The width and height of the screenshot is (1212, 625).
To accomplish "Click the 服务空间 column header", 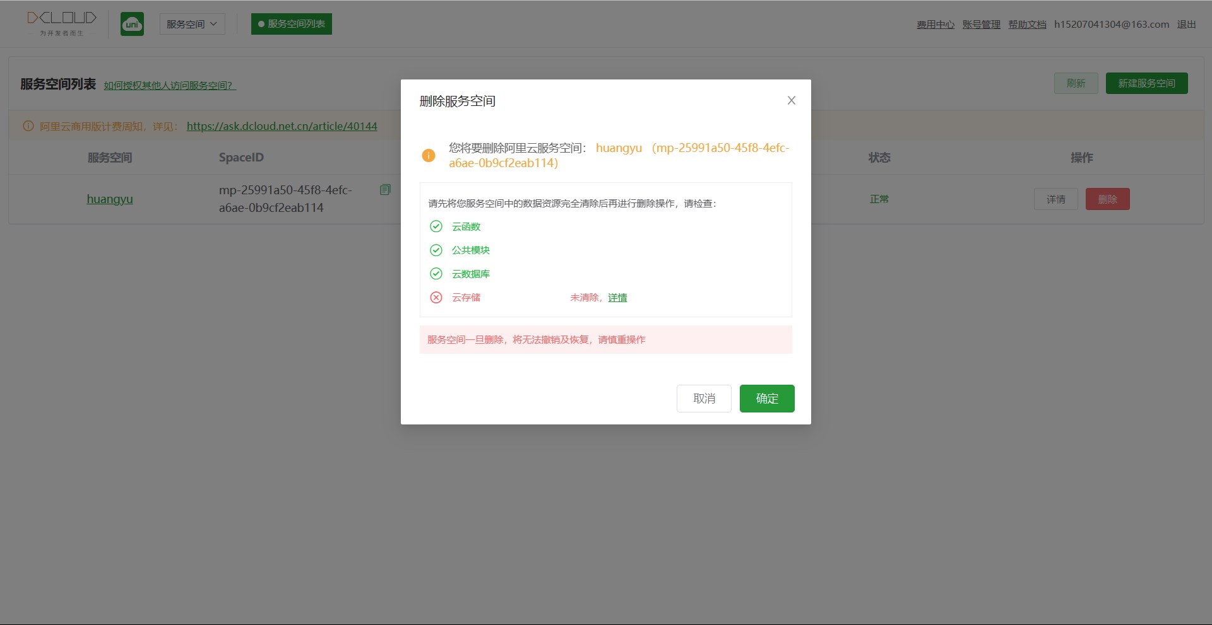I will click(110, 158).
